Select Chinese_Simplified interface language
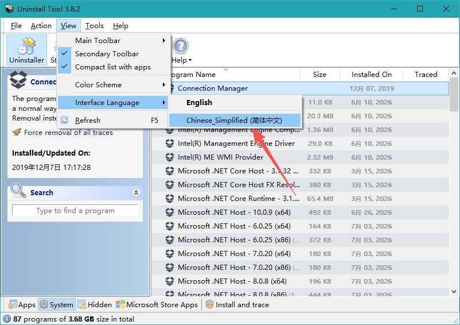 coord(235,121)
